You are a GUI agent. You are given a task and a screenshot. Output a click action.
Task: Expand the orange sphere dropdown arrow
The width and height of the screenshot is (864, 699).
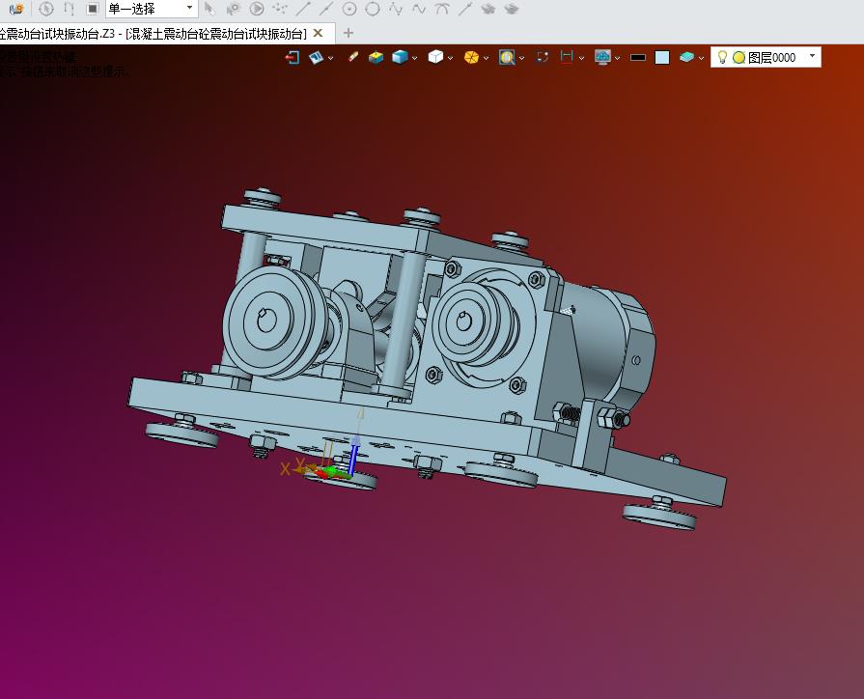point(486,58)
